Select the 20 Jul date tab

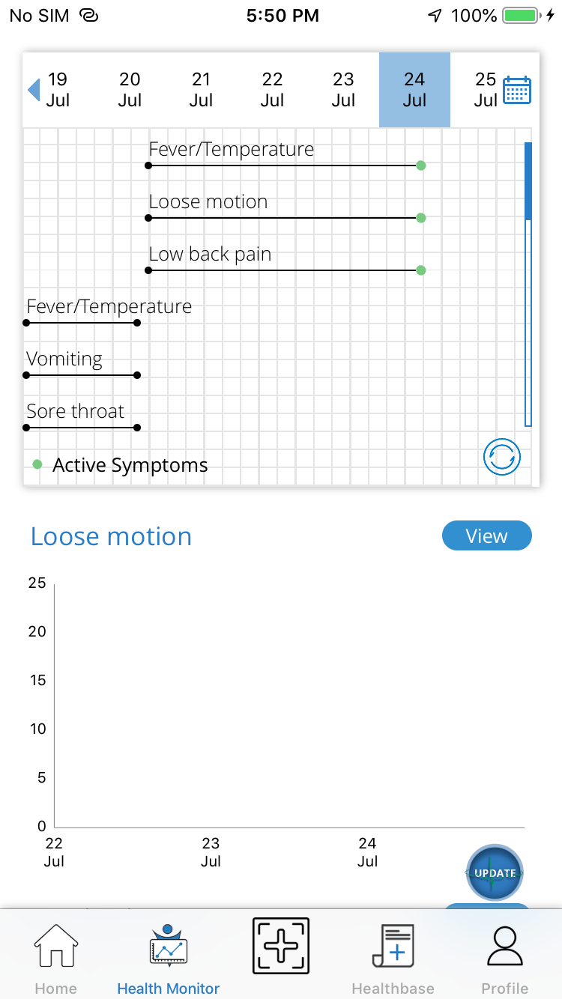click(x=129, y=90)
